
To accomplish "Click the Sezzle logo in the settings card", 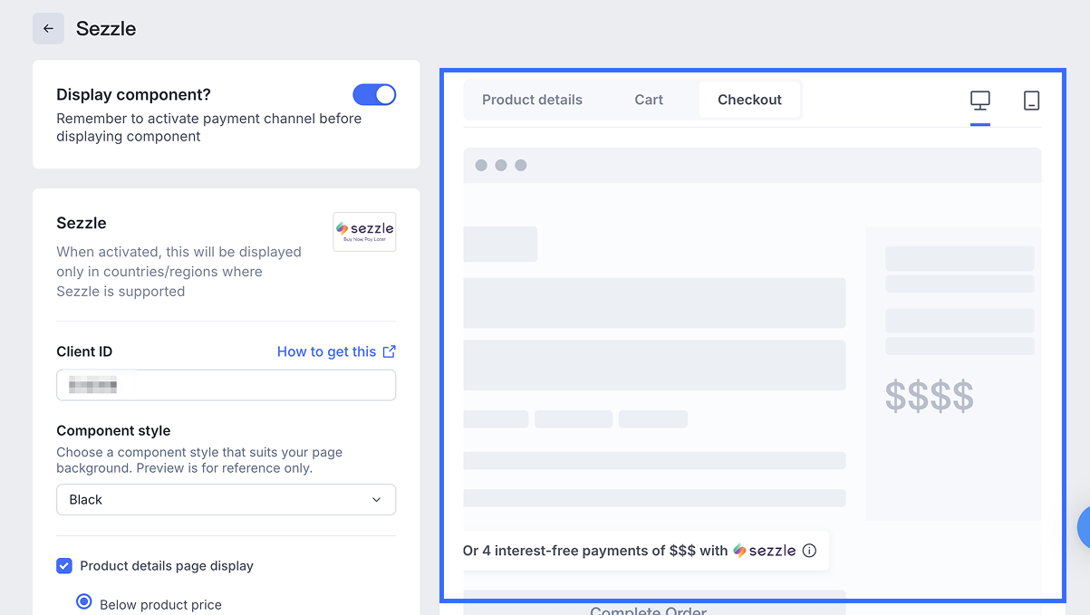I will tap(364, 231).
